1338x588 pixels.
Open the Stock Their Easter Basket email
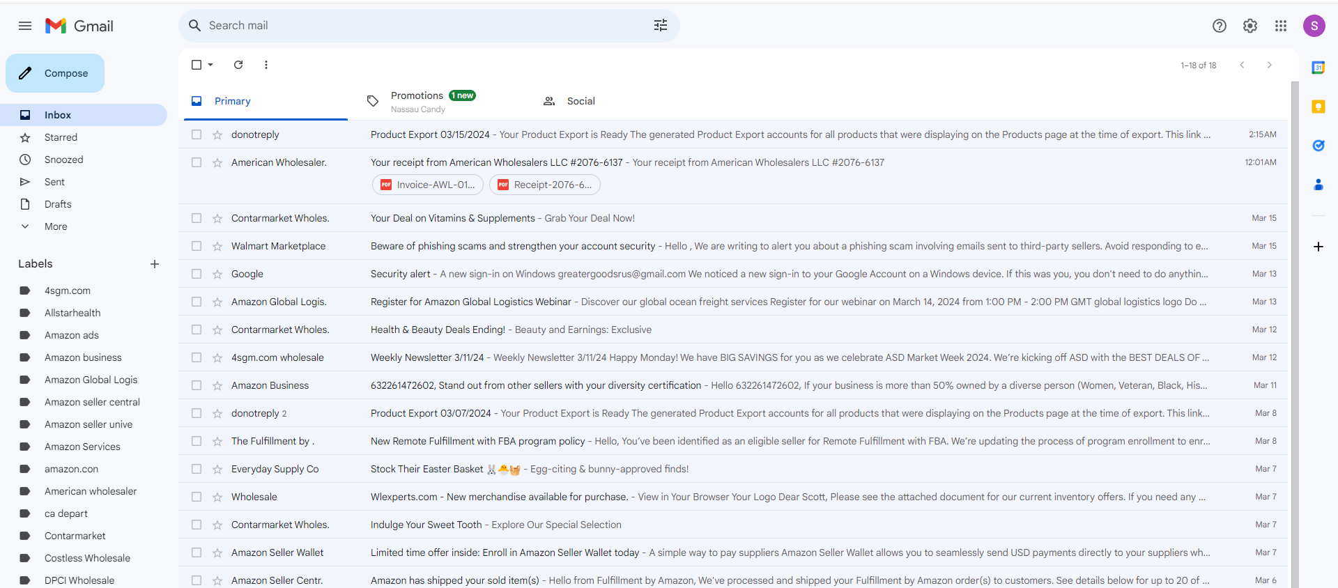[x=733, y=469]
